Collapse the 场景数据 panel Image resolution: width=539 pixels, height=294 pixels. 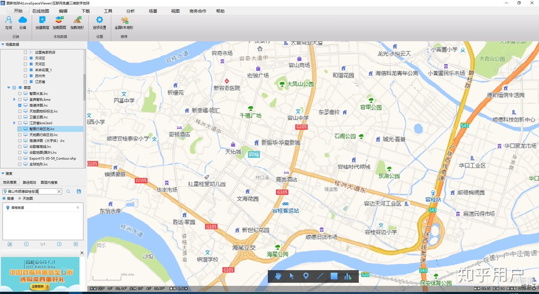3,44
